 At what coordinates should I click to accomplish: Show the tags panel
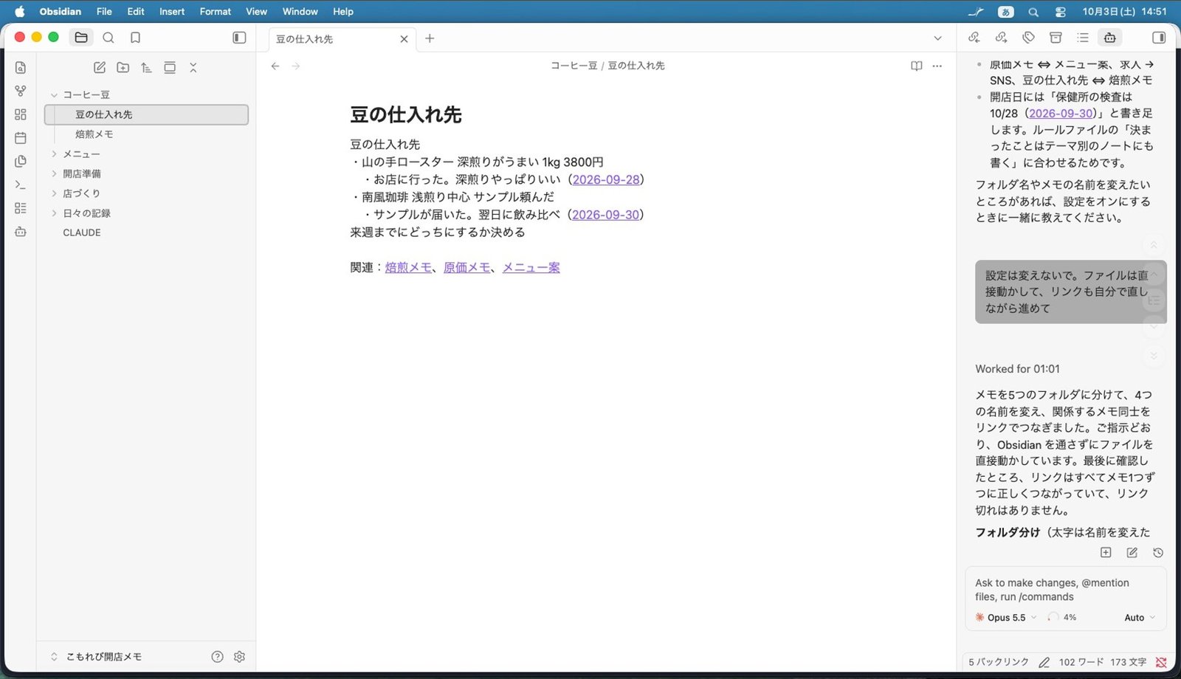pos(1028,38)
